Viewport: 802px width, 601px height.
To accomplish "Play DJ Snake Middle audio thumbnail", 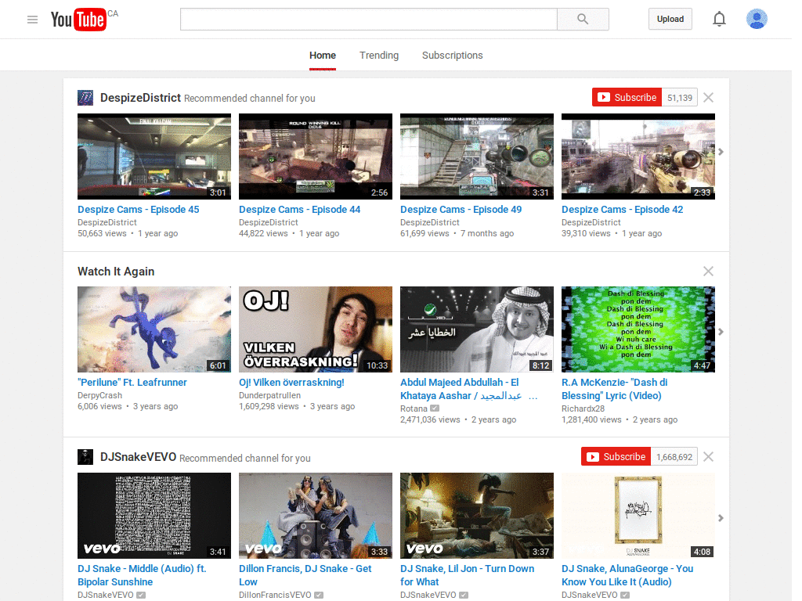I will [x=154, y=516].
